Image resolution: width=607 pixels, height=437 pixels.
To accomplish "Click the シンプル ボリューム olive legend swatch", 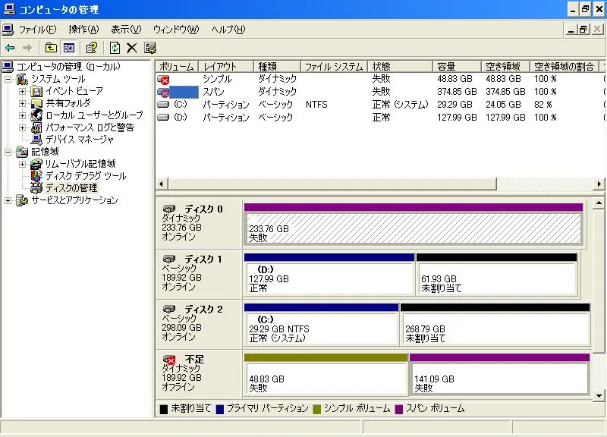I will (317, 410).
